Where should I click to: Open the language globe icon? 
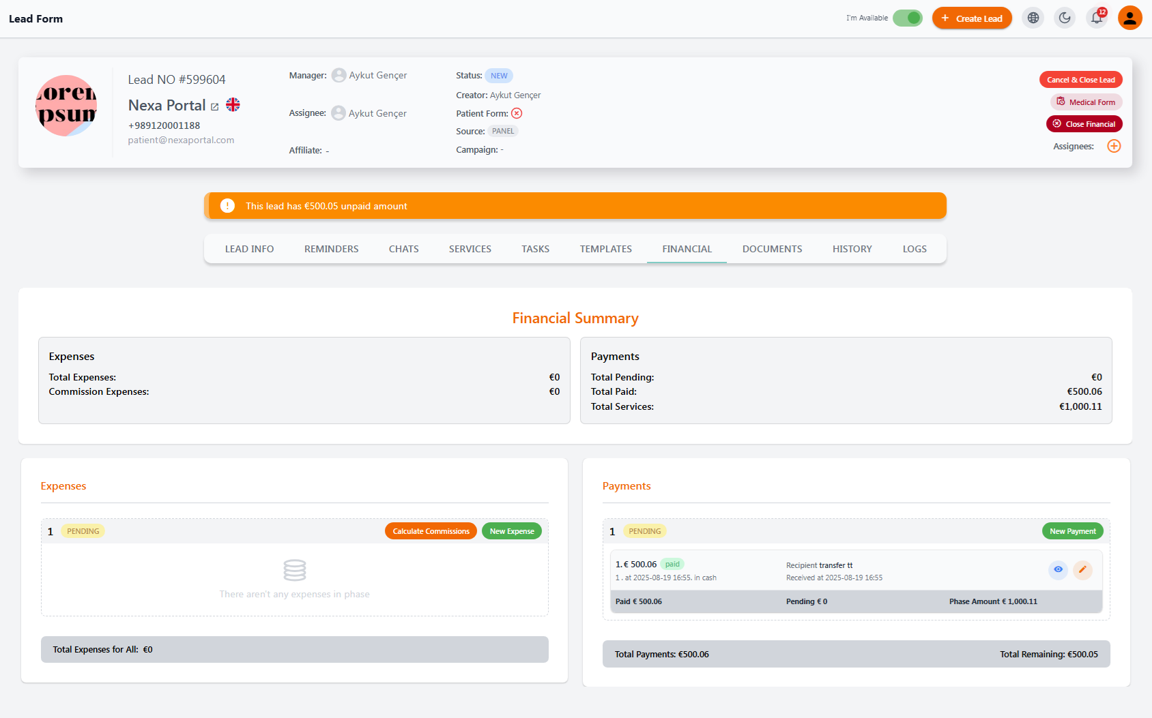tap(1033, 18)
